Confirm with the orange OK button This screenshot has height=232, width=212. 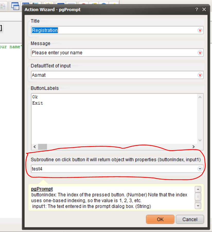(x=160, y=219)
